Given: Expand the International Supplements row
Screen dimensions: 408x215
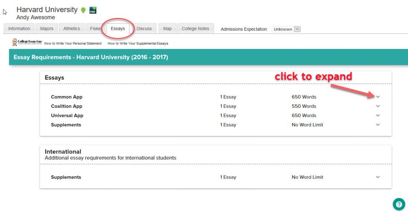Looking at the screenshot, I should 378,177.
